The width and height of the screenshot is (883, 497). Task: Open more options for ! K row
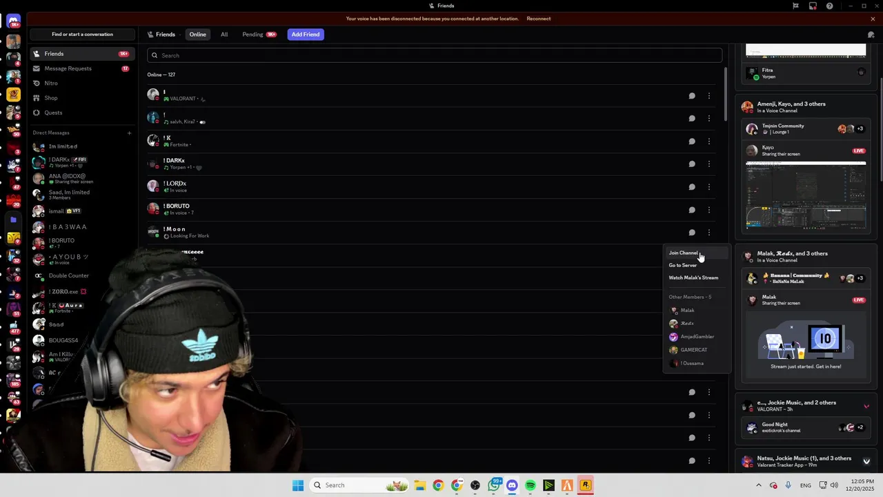pos(709,142)
